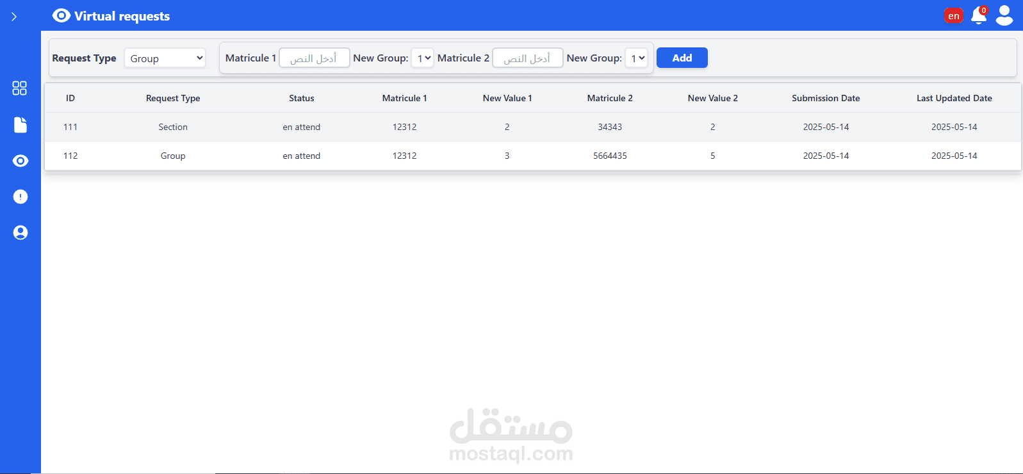Open the exclamation alert icon in sidebar

(20, 197)
